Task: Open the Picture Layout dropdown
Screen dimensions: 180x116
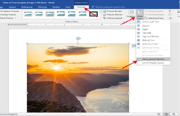Action: pos(114,18)
